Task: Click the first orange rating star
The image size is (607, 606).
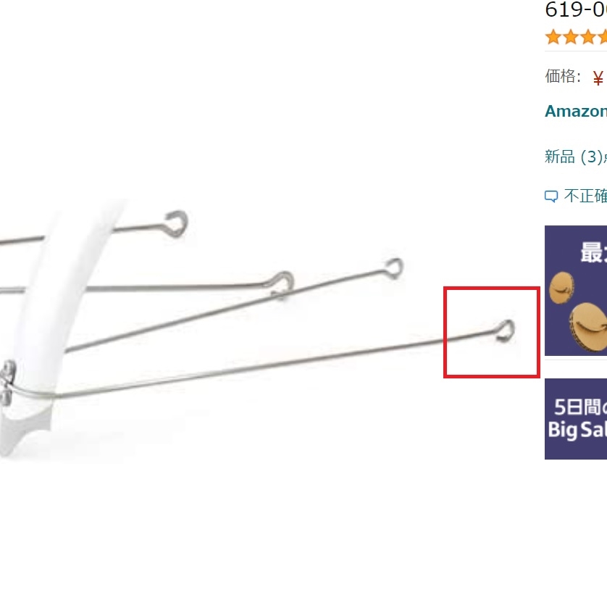Action: tap(553, 37)
